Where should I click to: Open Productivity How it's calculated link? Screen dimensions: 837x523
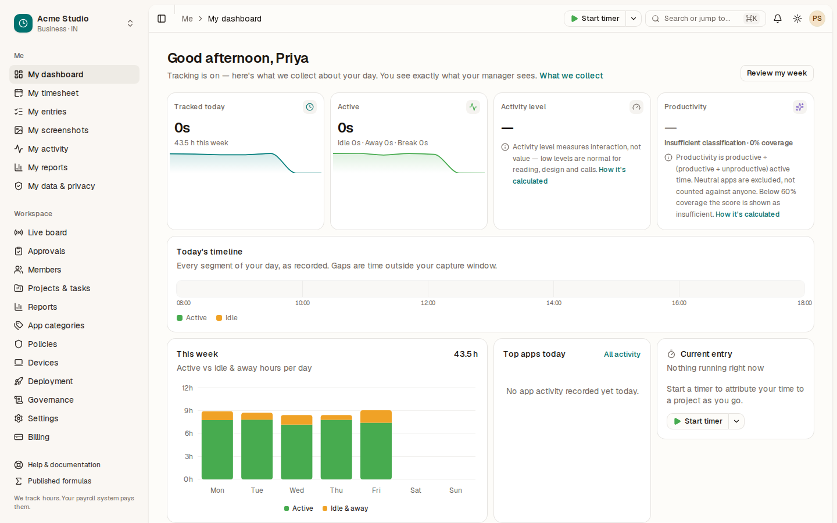(747, 214)
